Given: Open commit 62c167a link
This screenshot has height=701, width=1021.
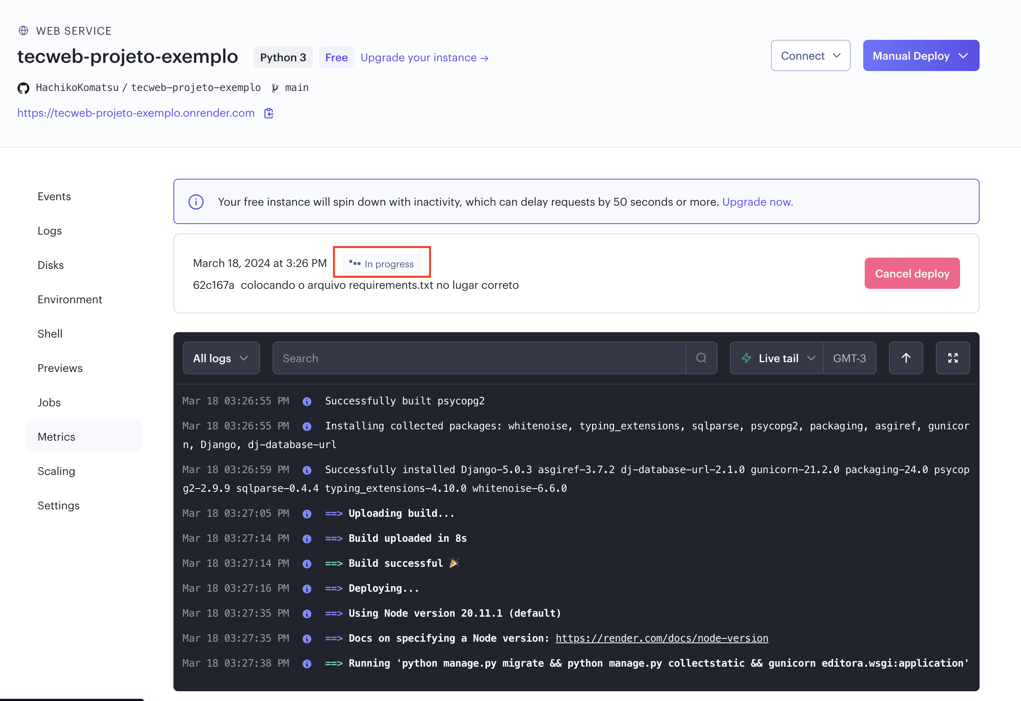Looking at the screenshot, I should 214,285.
